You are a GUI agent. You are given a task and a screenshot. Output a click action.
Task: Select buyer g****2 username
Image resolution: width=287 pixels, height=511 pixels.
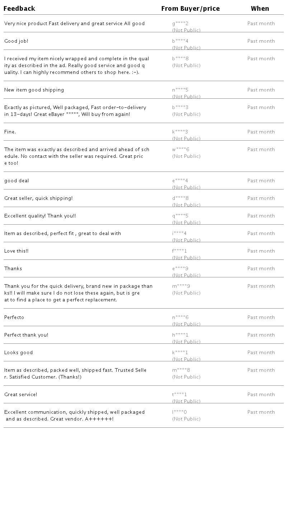(180, 24)
